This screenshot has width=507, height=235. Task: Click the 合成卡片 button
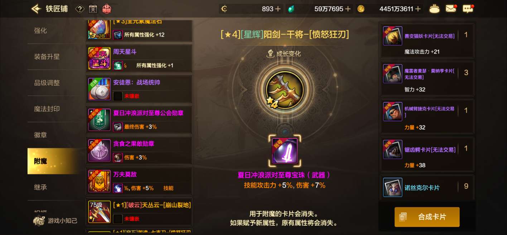[x=427, y=217]
